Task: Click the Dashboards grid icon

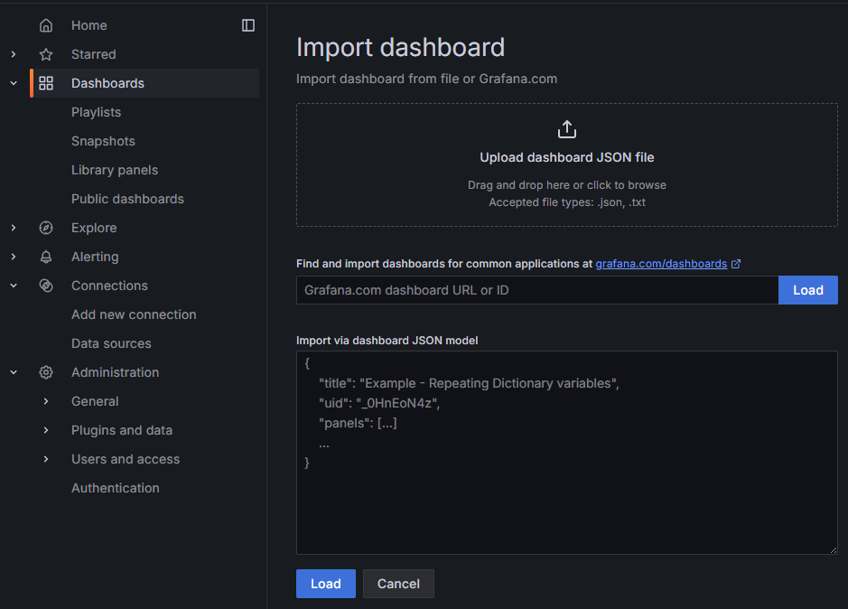Action: click(x=46, y=83)
